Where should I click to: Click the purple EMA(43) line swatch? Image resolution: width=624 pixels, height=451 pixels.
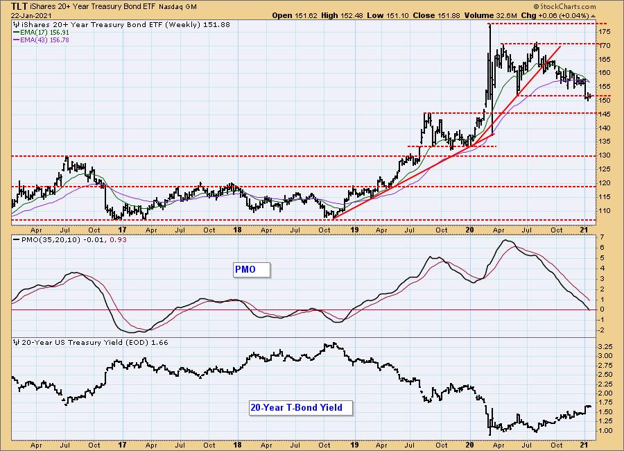pos(17,40)
